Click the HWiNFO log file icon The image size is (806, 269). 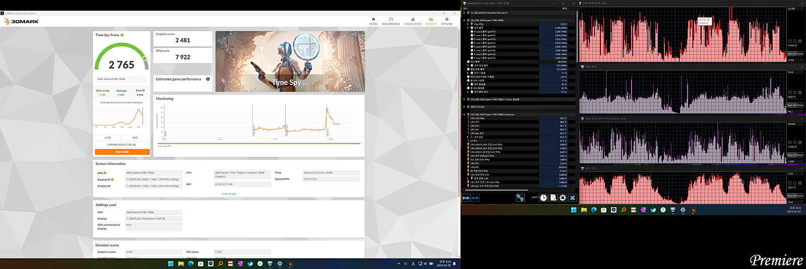point(553,198)
